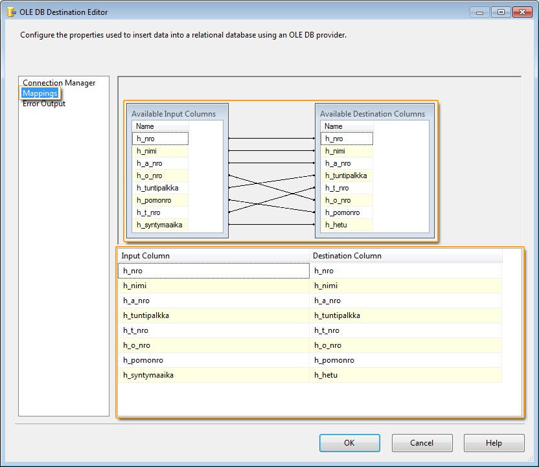Select the mapping line between h_nro columns
Image resolution: width=539 pixels, height=467 pixels.
tap(271, 138)
